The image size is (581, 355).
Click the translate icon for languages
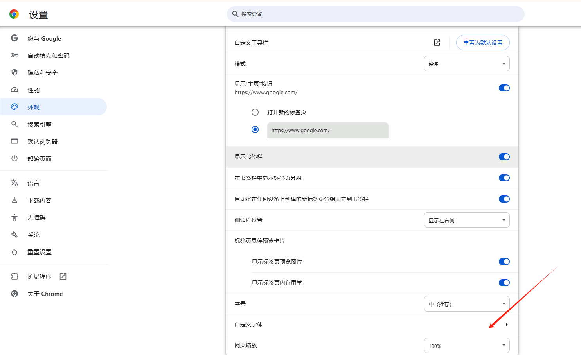point(14,183)
